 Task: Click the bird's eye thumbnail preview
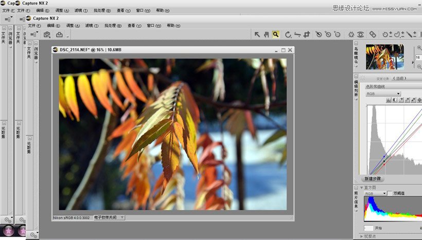384,57
